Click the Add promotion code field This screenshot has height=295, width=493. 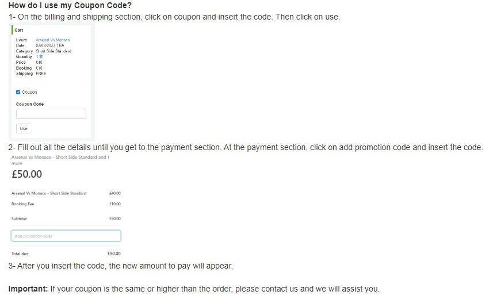[66, 236]
